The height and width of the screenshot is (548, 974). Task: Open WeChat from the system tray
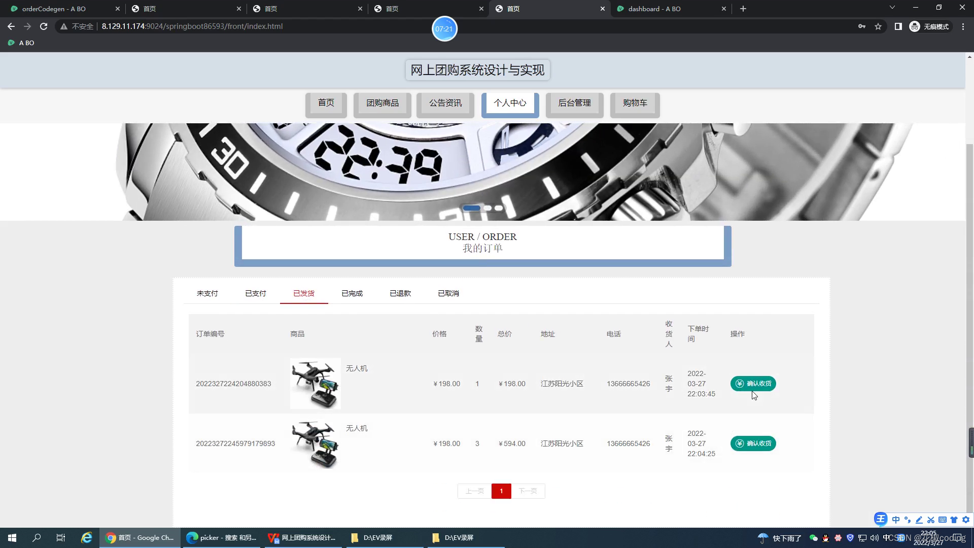pos(813,538)
